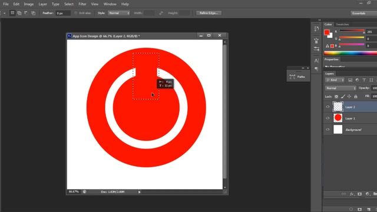Open the Filter menu
This screenshot has height=212, width=377.
(x=82, y=4)
